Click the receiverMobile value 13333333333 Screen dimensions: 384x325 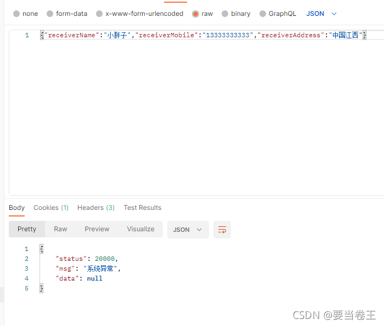pos(228,35)
